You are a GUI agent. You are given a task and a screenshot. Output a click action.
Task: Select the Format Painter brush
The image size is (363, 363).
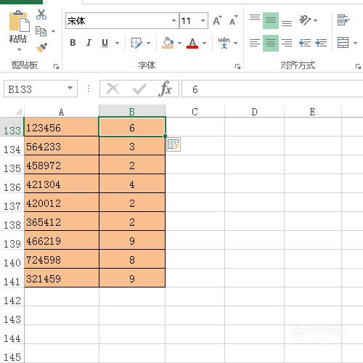click(x=41, y=47)
